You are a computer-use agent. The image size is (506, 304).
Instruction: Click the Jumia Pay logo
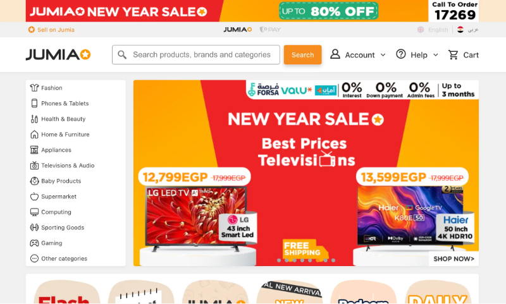click(x=270, y=30)
